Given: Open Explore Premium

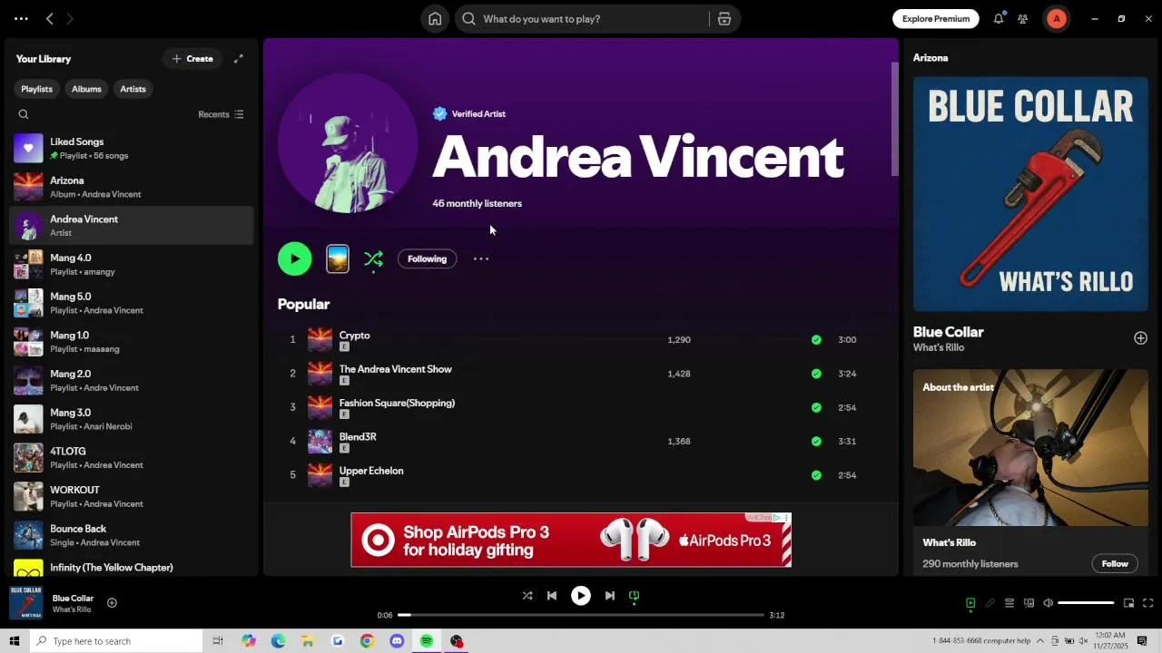Looking at the screenshot, I should point(936,19).
